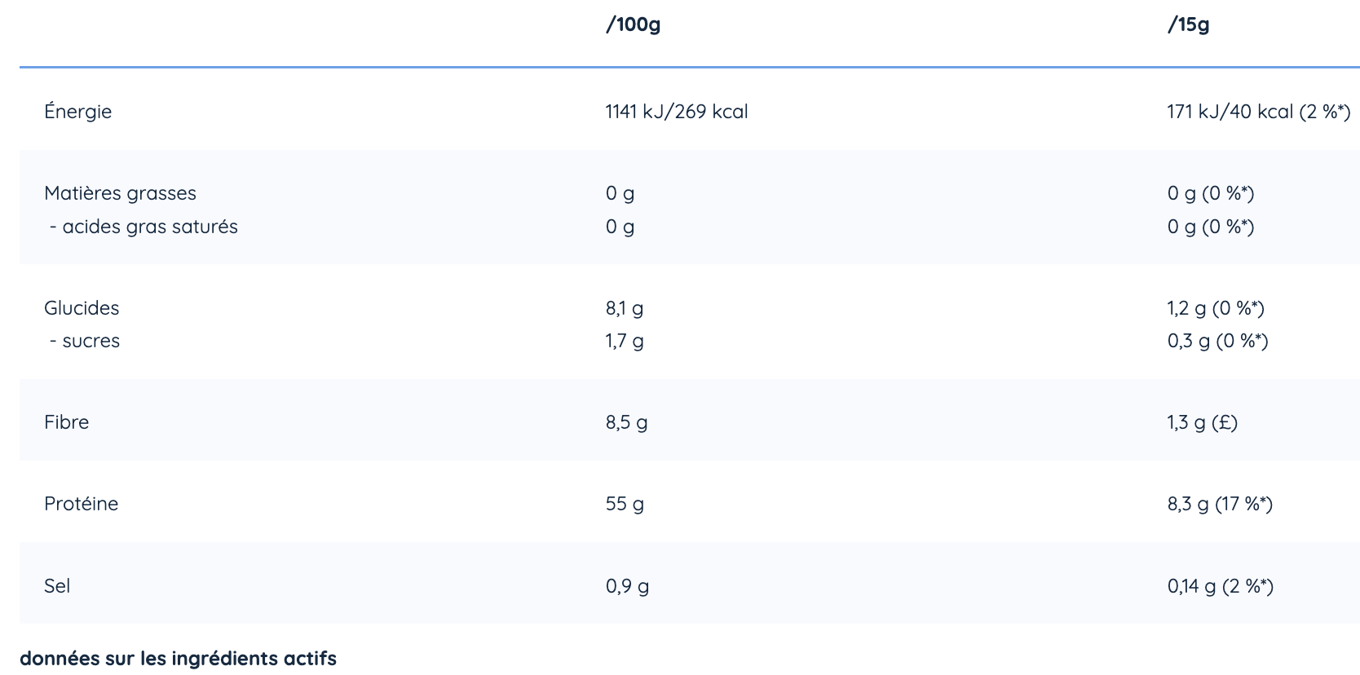This screenshot has height=675, width=1360.
Task: Click the /15g column header
Action: point(1188,24)
